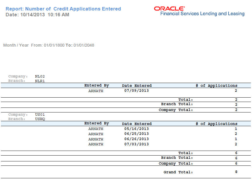This screenshot has height=185, width=252.
Task: Click 'Branch Total:' label under NLR1
Action: click(177, 104)
